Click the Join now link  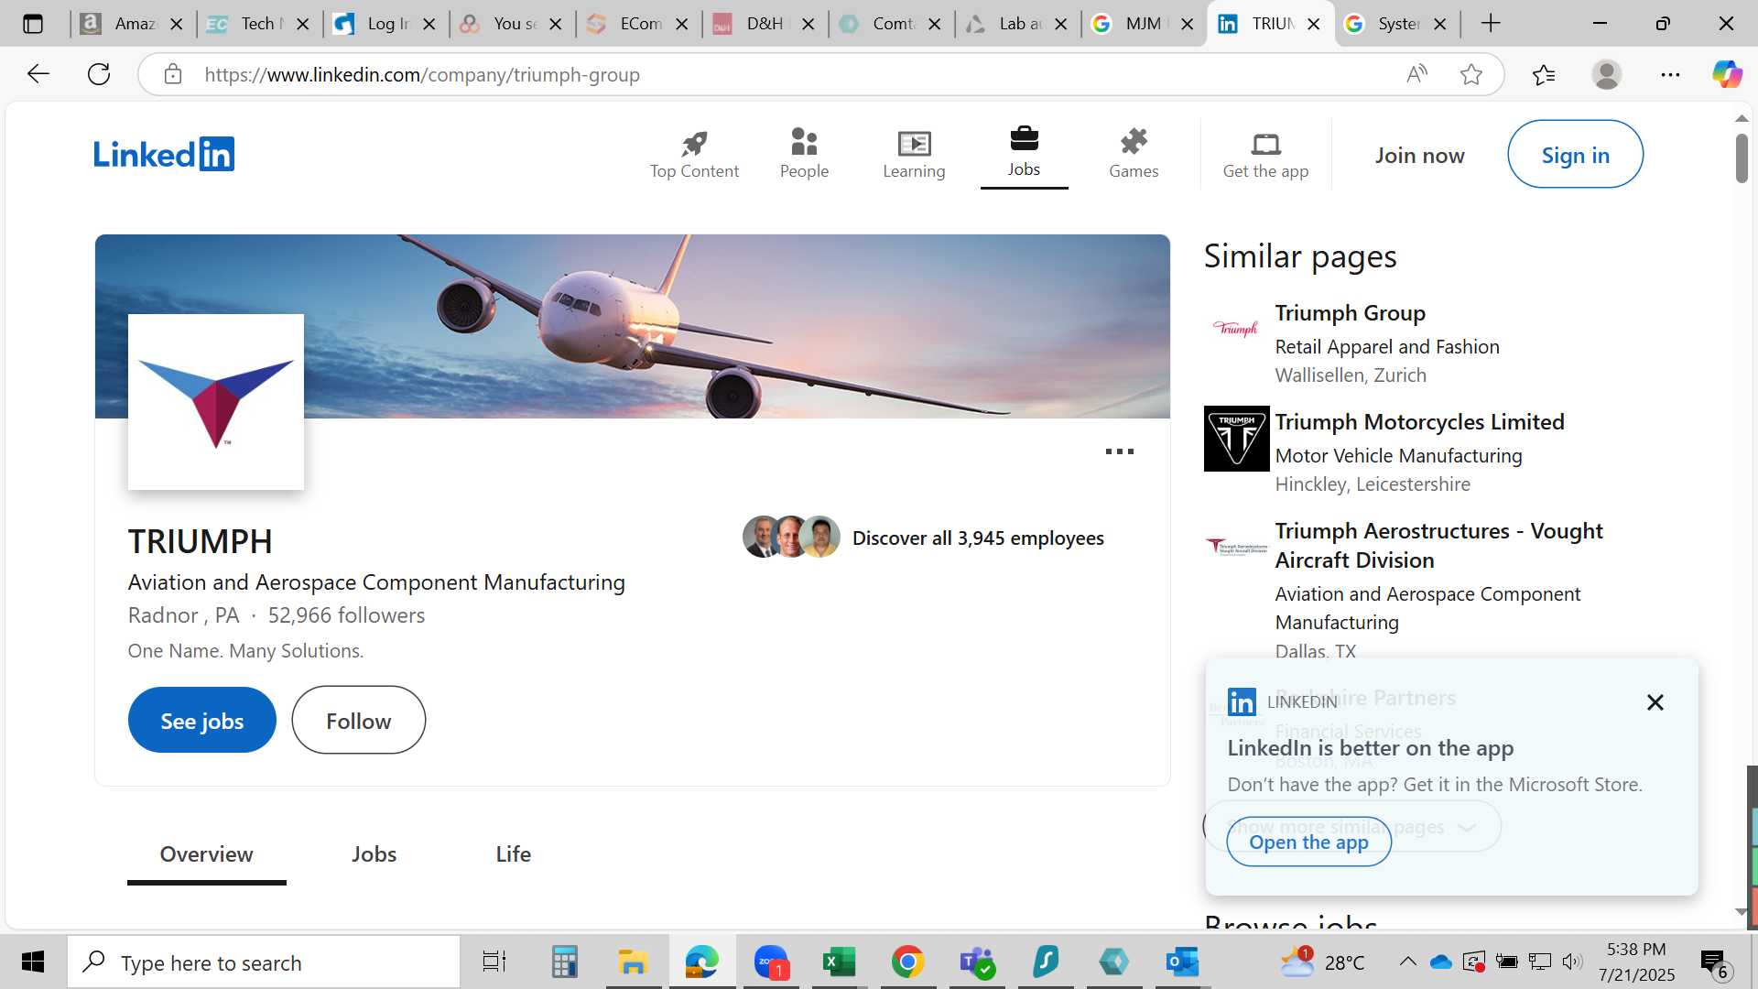click(1419, 156)
